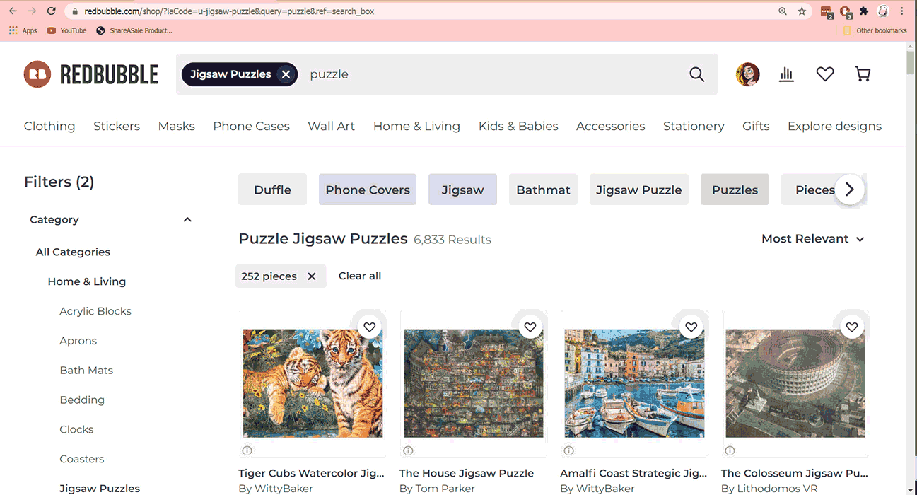Image resolution: width=917 pixels, height=495 pixels.
Task: Select the Coasters category
Action: [x=82, y=460]
